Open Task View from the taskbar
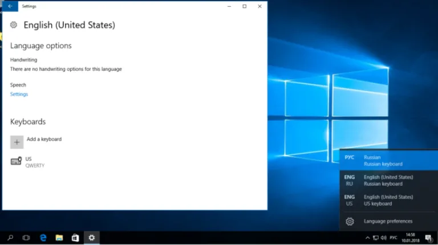The height and width of the screenshot is (245, 438). tap(26, 238)
